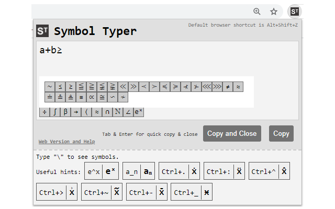Image resolution: width=335 pixels, height=209 pixels.
Task: Open the ℕ double-struck letters category
Action: pos(118,112)
